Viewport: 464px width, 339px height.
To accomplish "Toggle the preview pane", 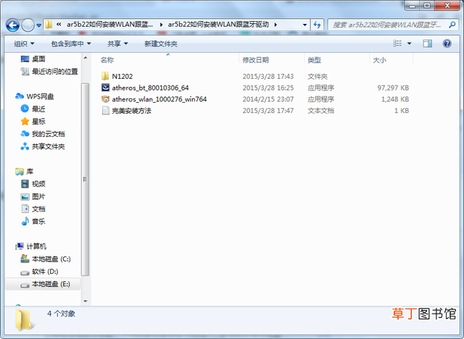I will tap(427, 43).
